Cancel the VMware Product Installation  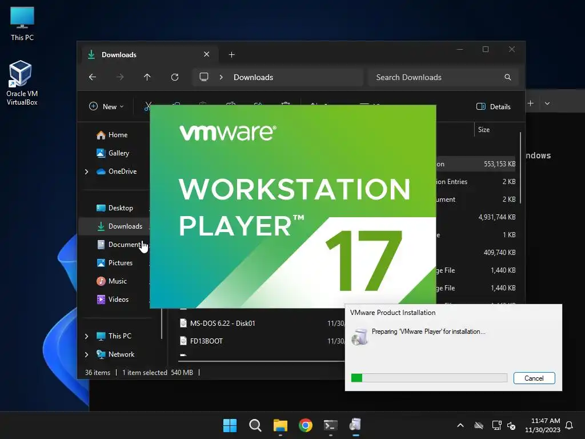(x=534, y=378)
